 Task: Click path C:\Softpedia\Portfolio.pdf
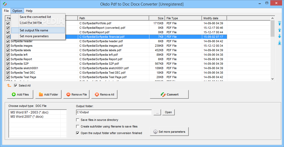pos(95,23)
